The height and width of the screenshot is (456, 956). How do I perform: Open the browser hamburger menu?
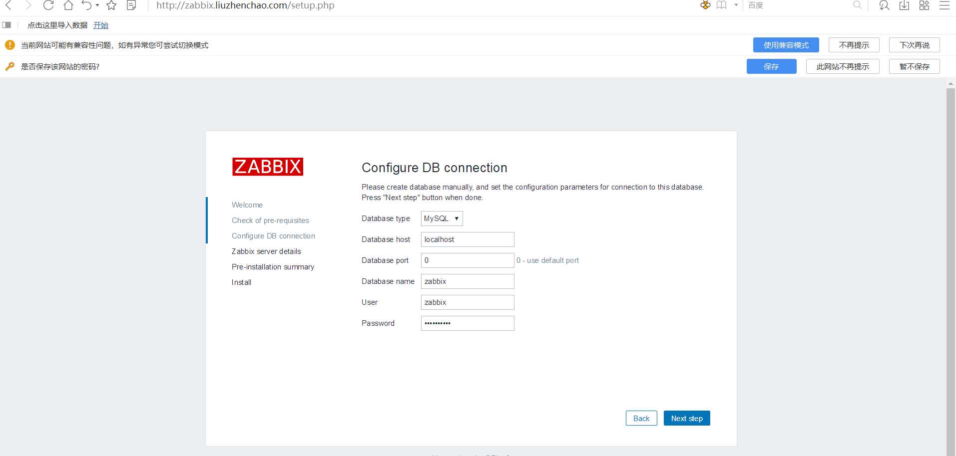pos(945,5)
